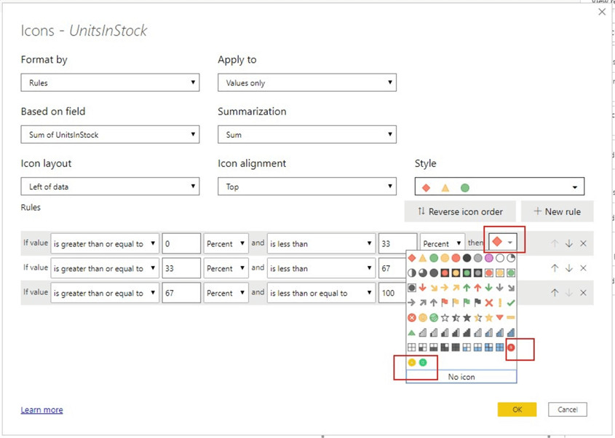
Task: Select the fully filled blue signal bars icon
Action: [511, 333]
